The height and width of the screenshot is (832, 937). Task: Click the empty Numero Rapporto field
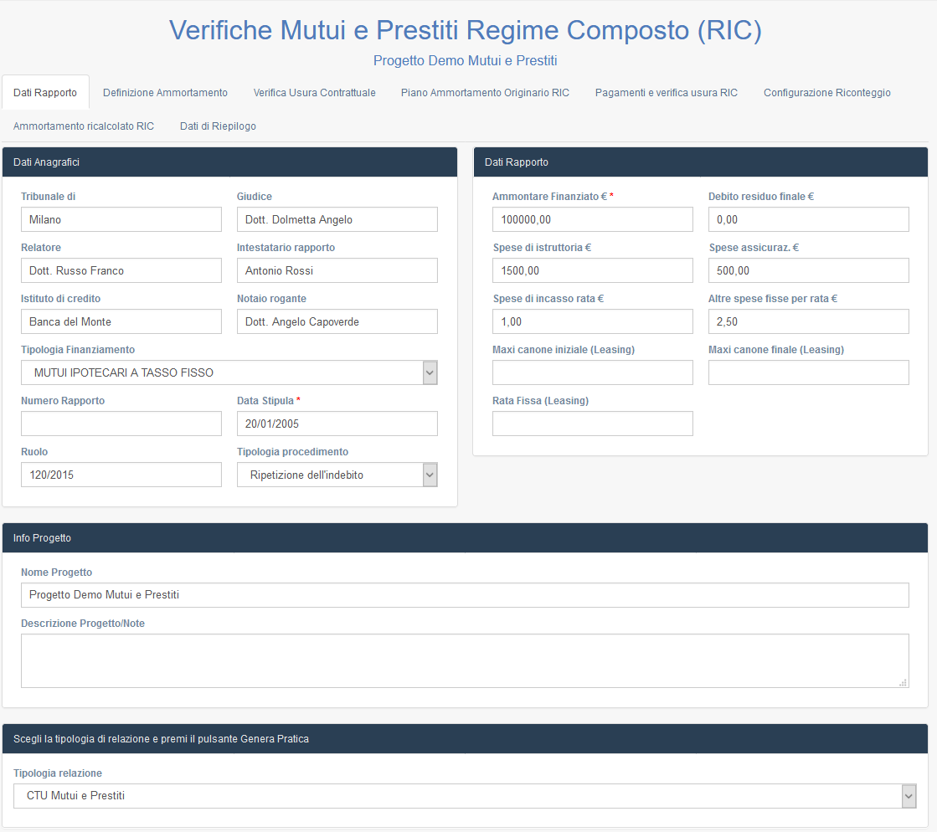click(x=121, y=424)
